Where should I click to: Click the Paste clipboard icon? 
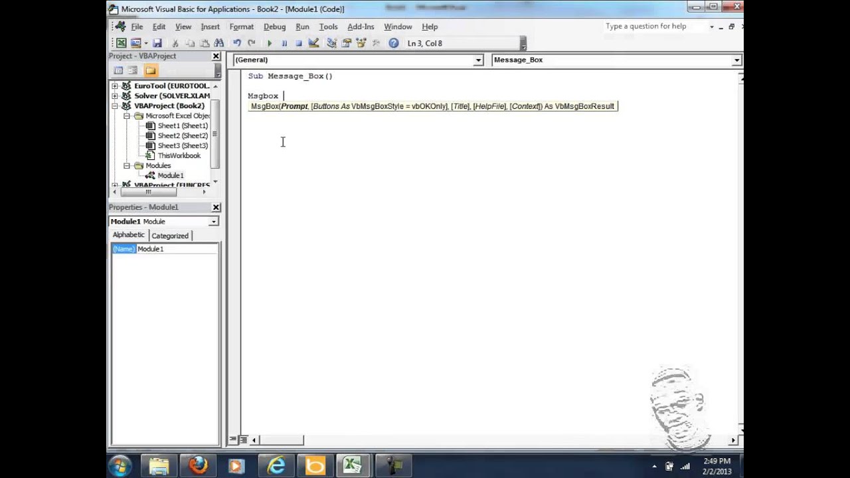click(204, 43)
